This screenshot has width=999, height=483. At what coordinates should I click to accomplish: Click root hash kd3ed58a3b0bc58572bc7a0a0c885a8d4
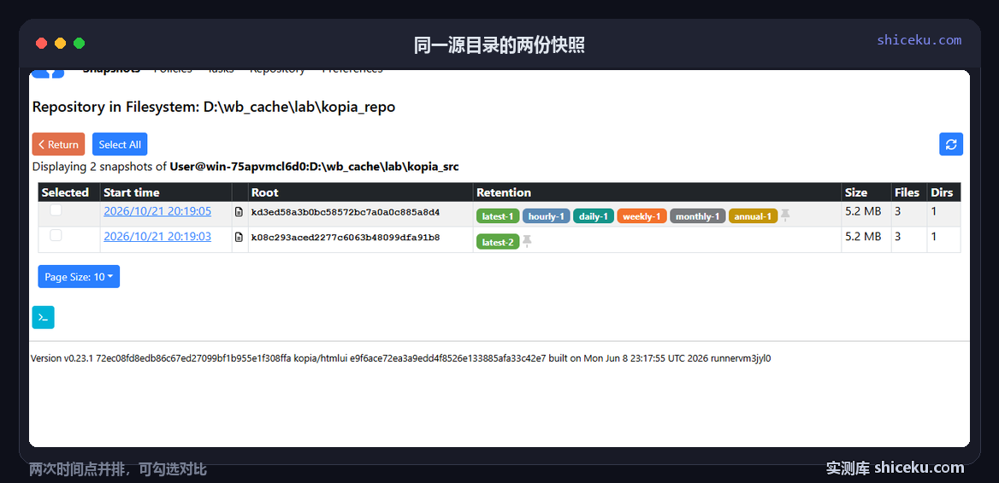tap(346, 211)
